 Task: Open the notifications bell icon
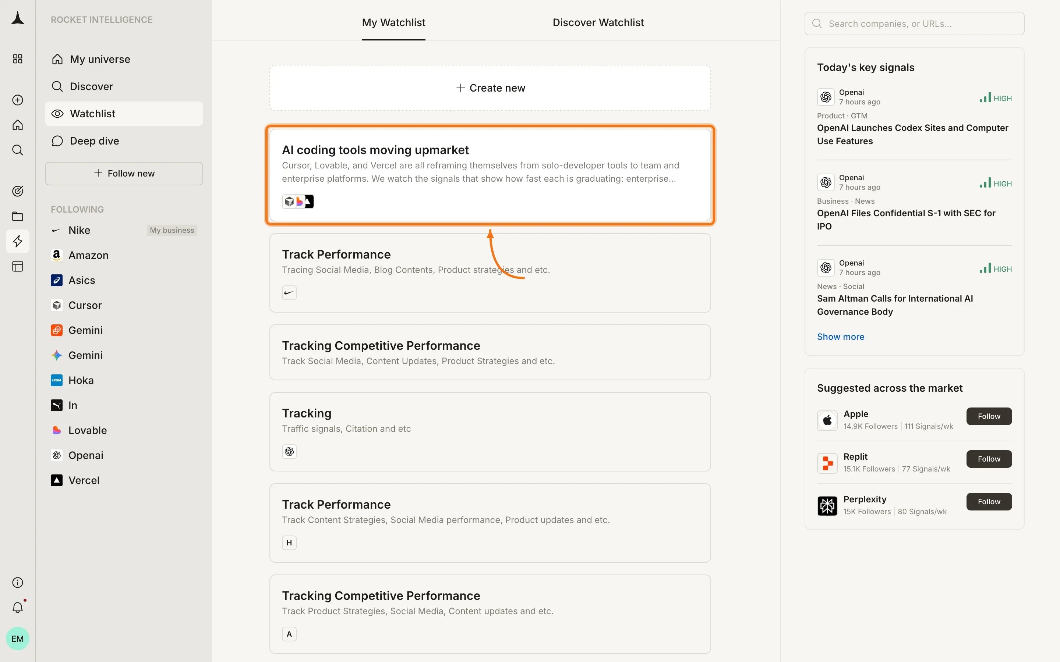click(x=18, y=607)
